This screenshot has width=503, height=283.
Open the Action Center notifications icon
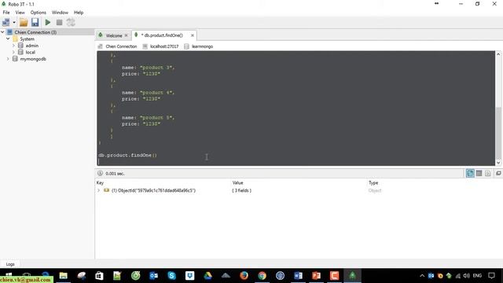491,276
